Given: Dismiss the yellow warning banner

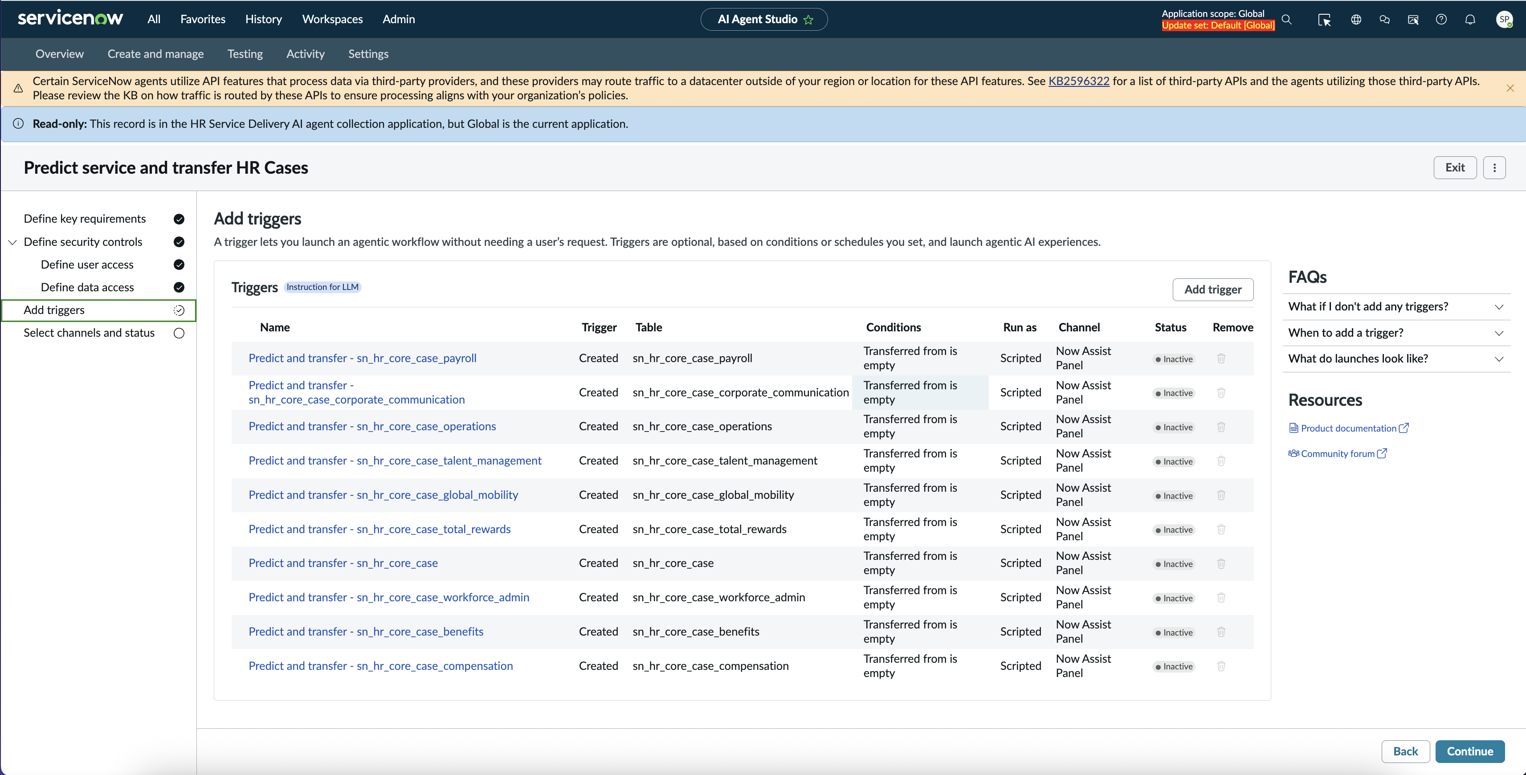Looking at the screenshot, I should click(x=1510, y=88).
